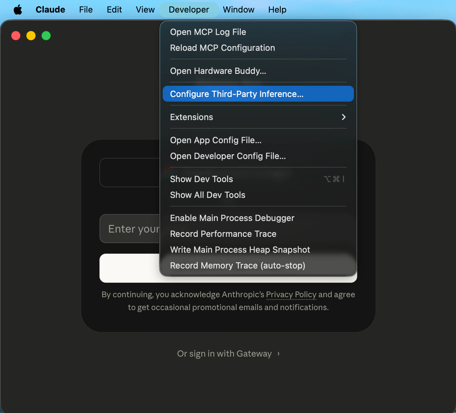The width and height of the screenshot is (456, 413).
Task: Choose Record Memory Trace (auto-stop)
Action: point(258,266)
